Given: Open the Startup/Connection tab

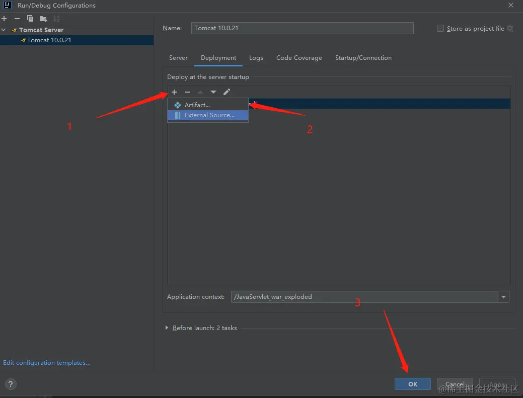Looking at the screenshot, I should click(x=363, y=58).
